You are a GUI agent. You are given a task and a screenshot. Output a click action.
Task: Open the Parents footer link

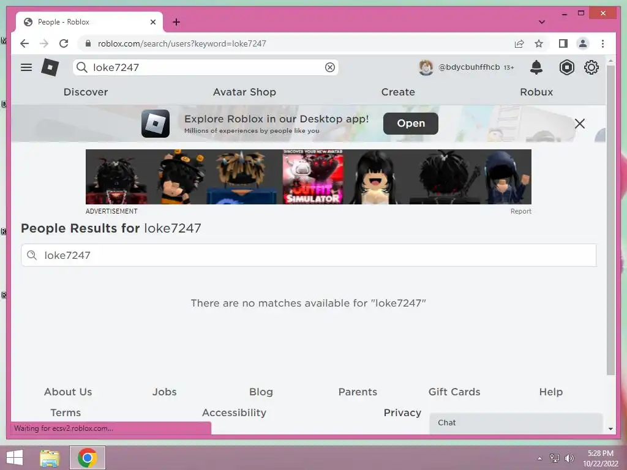pos(358,392)
